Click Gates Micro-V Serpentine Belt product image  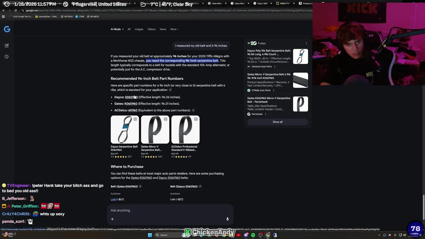pyautogui.click(x=155, y=129)
